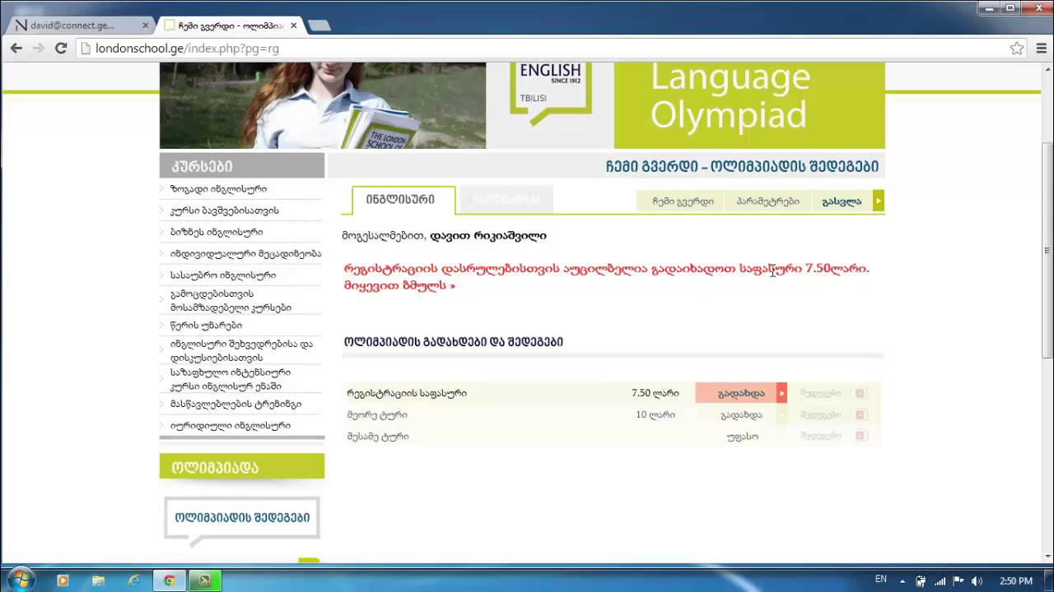Click the უფასო label in the მესამე ტური row
The image size is (1054, 592).
click(x=742, y=436)
